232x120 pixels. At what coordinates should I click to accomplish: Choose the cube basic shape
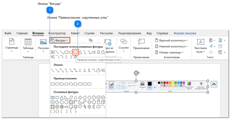(103, 102)
